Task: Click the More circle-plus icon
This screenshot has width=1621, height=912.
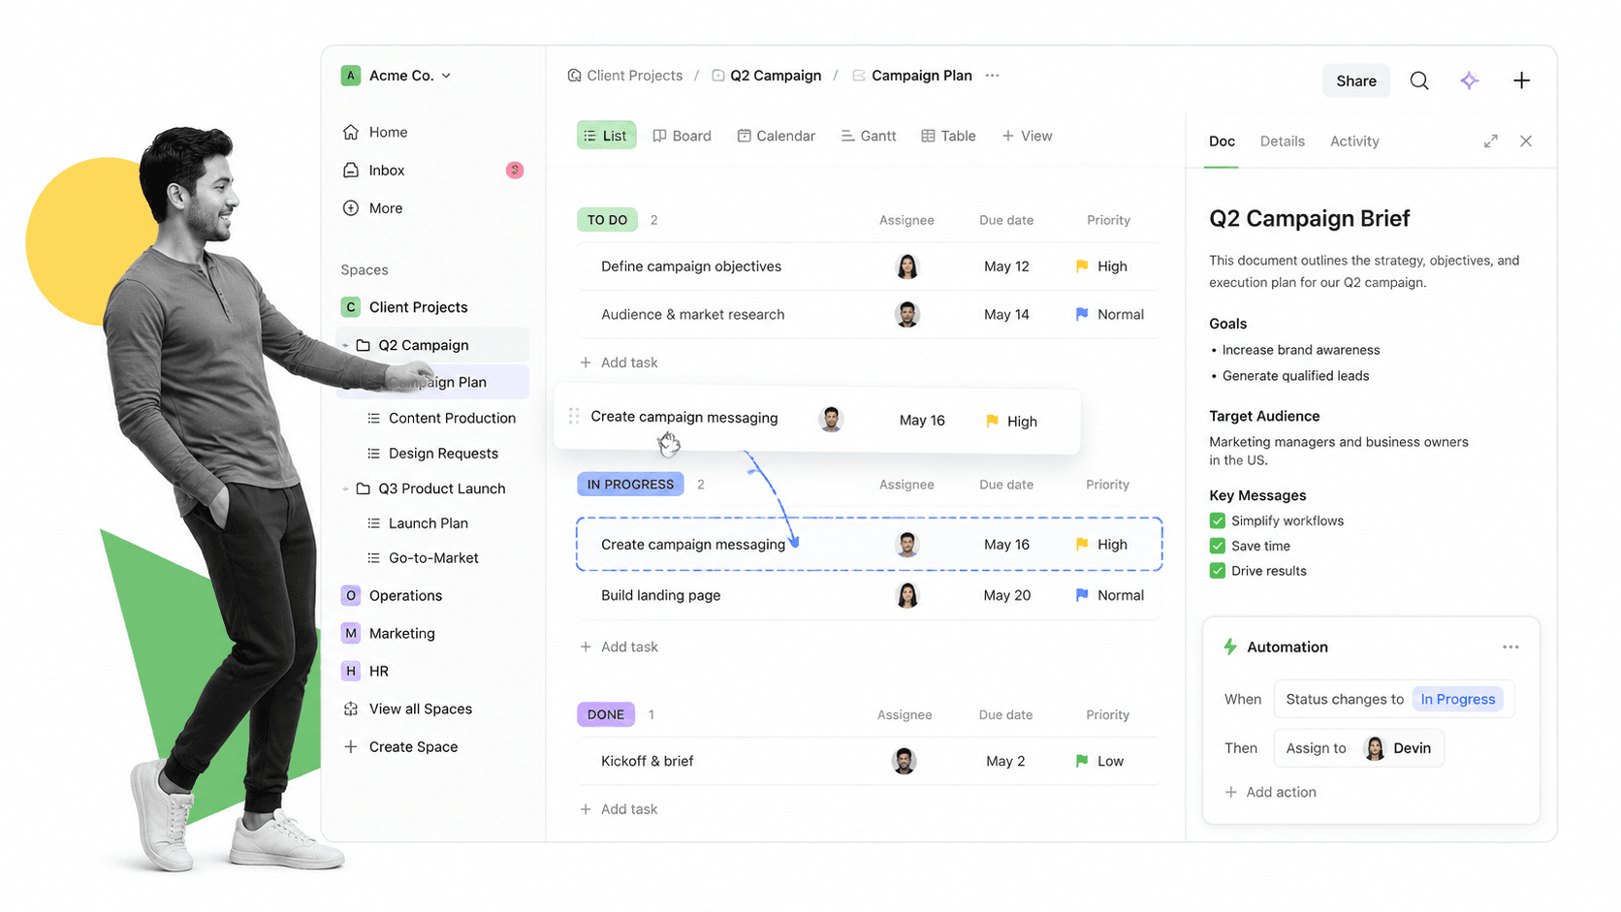Action: point(351,208)
